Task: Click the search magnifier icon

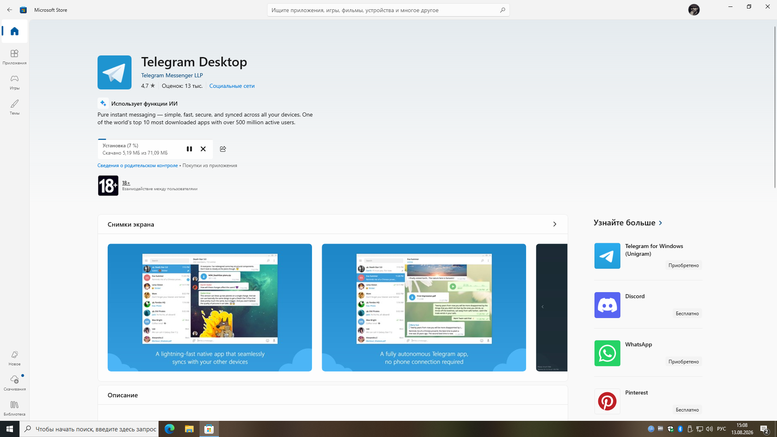Action: point(502,10)
